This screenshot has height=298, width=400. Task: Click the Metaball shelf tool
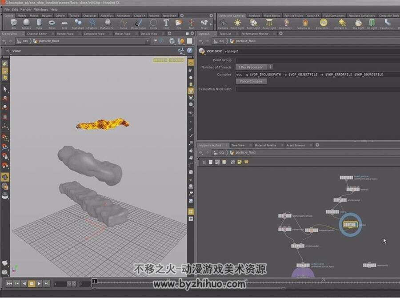click(78, 24)
